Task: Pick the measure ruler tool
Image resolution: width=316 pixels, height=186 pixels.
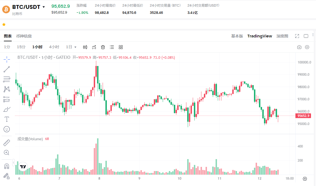Action: pos(7,143)
